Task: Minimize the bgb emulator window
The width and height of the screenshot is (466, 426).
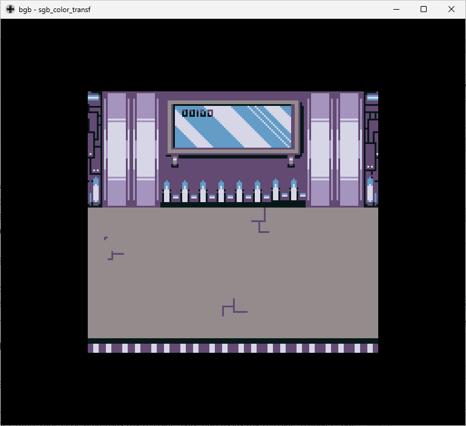Action: click(x=396, y=10)
